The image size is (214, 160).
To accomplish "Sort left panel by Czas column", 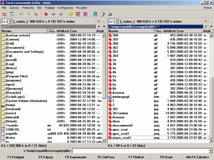I will tap(82, 31).
